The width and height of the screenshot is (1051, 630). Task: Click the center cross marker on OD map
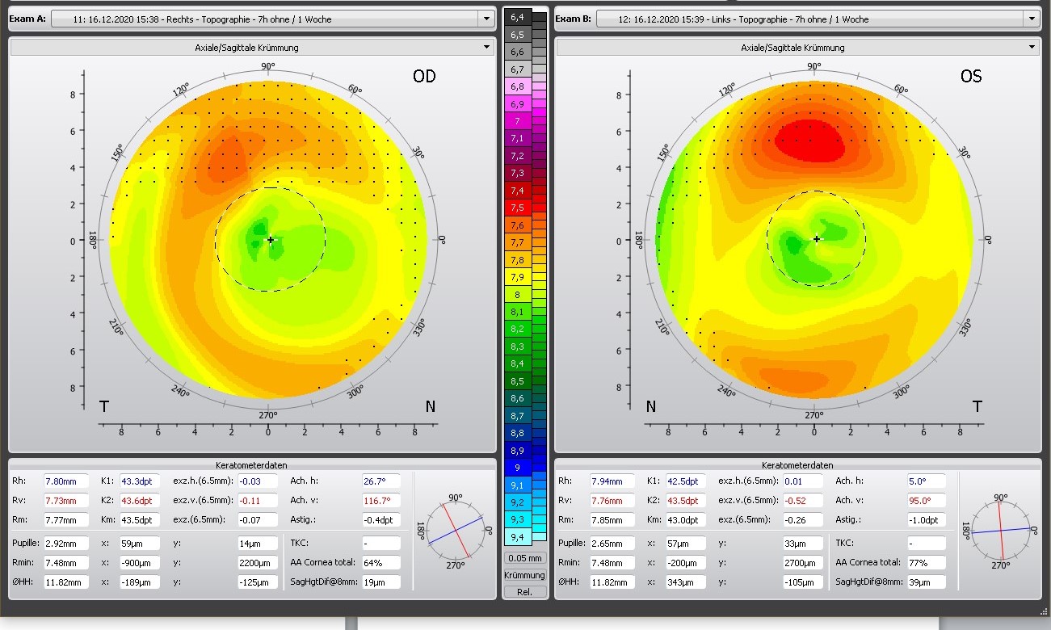[x=271, y=240]
